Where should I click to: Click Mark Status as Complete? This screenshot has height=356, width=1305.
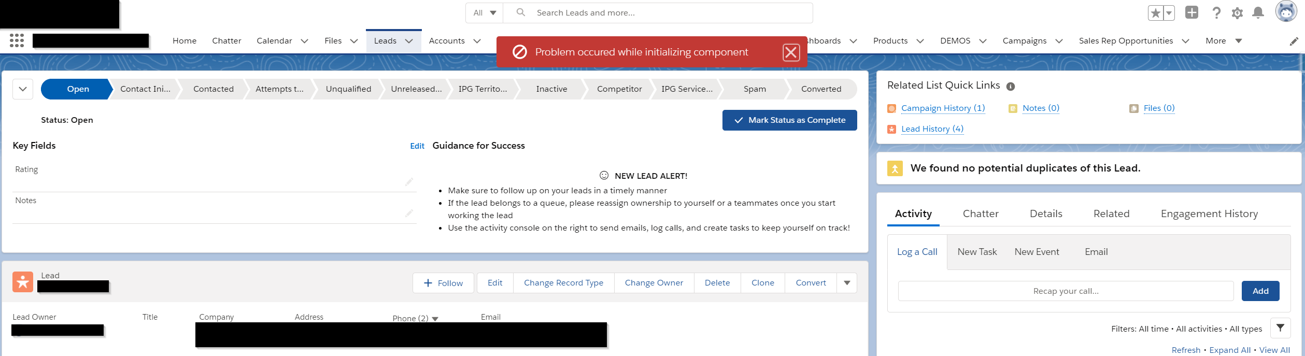(x=789, y=120)
